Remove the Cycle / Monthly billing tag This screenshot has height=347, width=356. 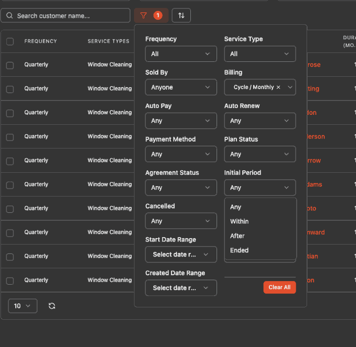tap(278, 87)
